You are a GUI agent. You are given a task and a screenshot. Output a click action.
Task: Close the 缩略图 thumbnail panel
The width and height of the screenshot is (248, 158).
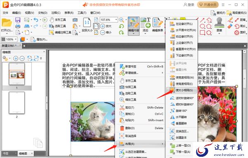(44, 52)
